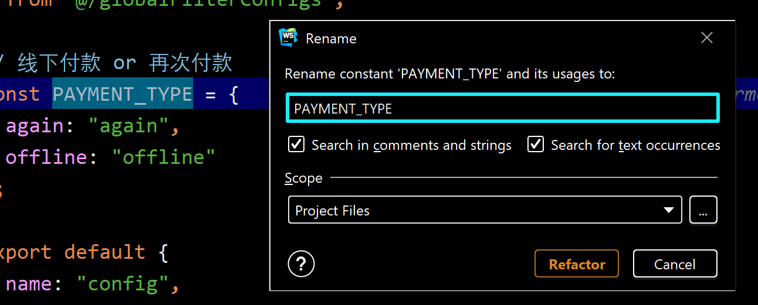This screenshot has width=758, height=305.
Task: Close the Rename dialog with the X
Action: (706, 38)
